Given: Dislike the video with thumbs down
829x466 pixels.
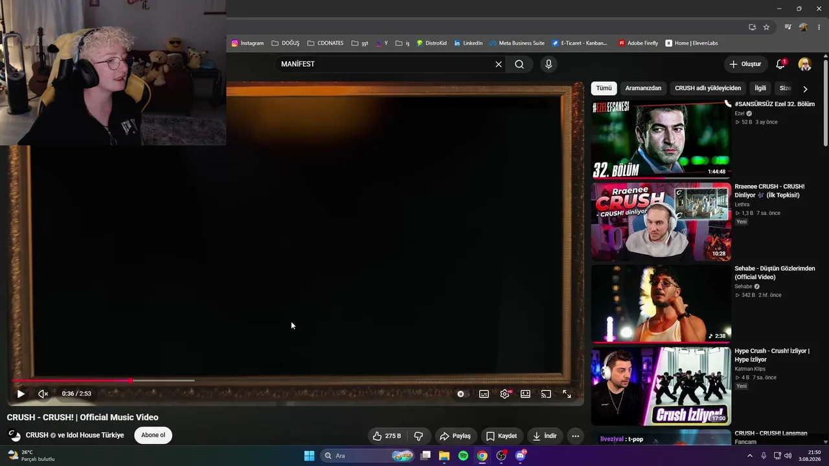Looking at the screenshot, I should [x=418, y=436].
